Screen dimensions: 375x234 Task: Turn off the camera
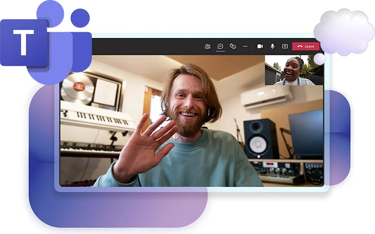[260, 46]
